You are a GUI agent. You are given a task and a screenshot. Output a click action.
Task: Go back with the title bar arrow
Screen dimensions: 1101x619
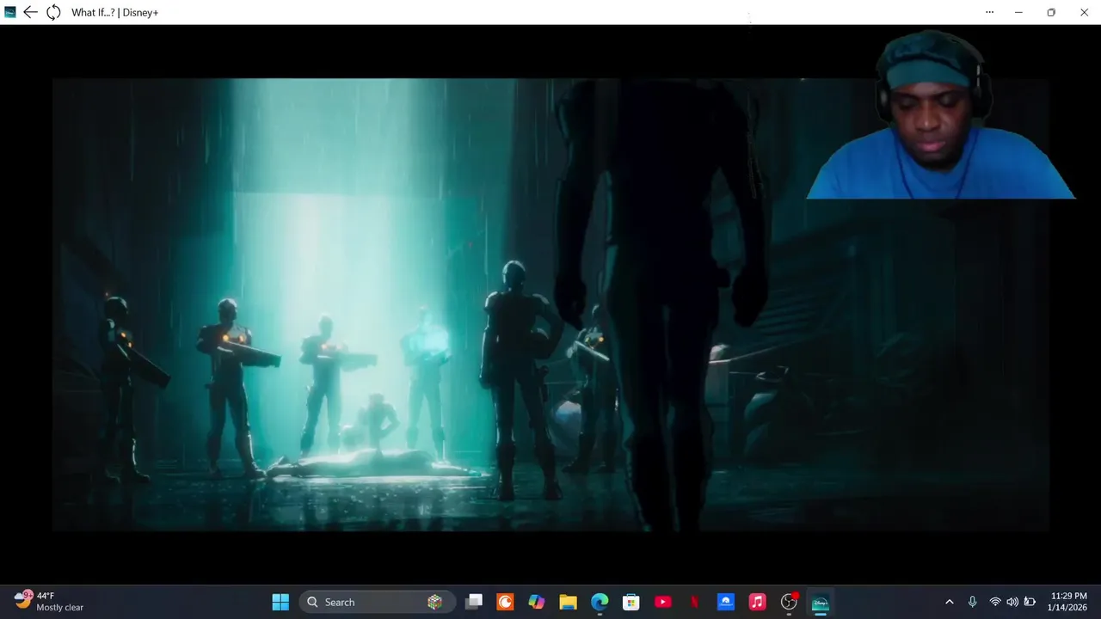coord(30,12)
